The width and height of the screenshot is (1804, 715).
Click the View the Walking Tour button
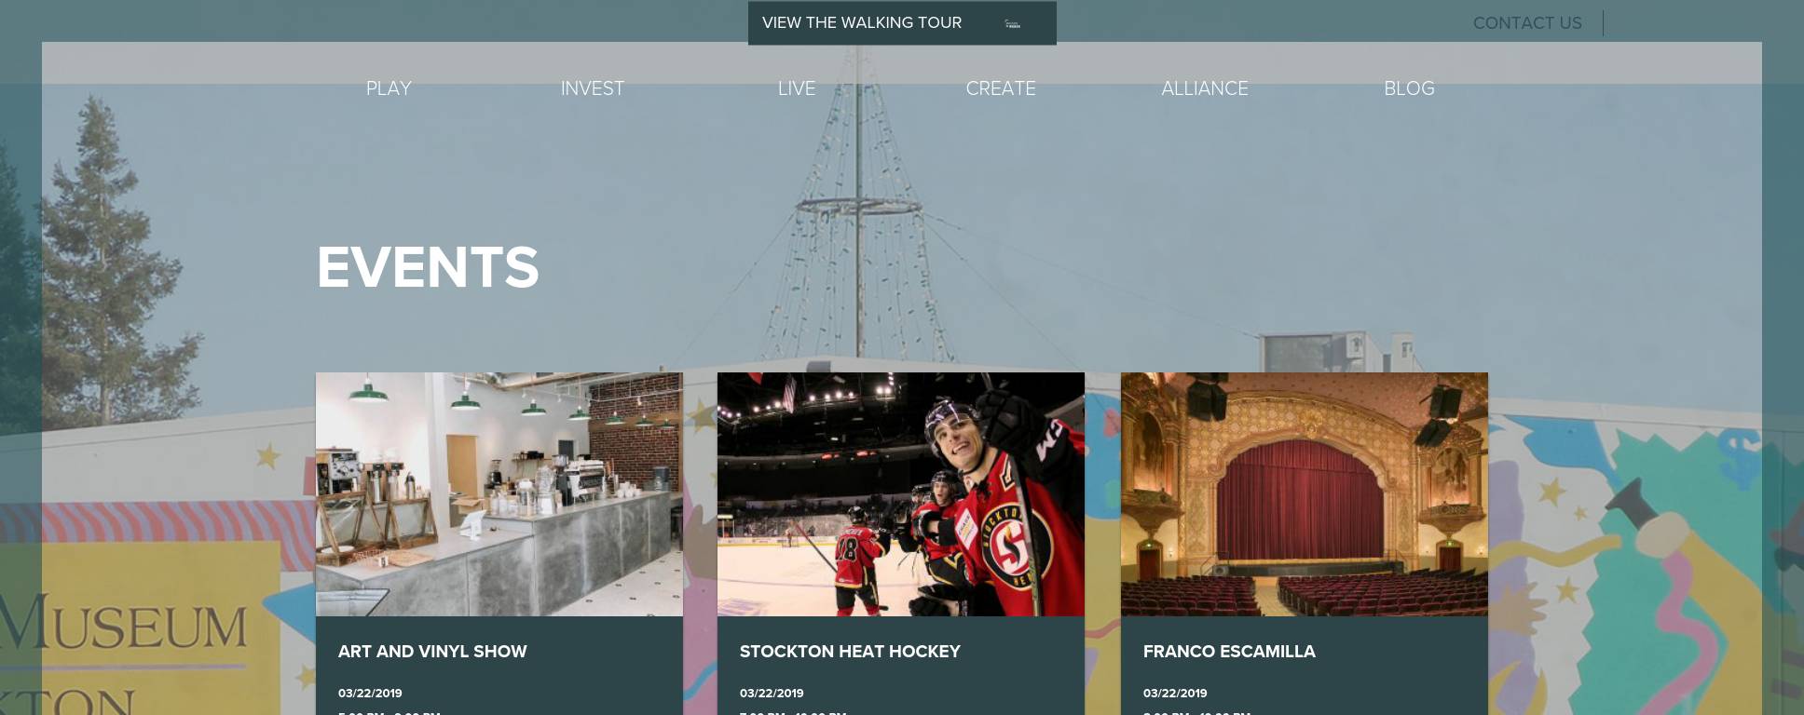point(902,22)
